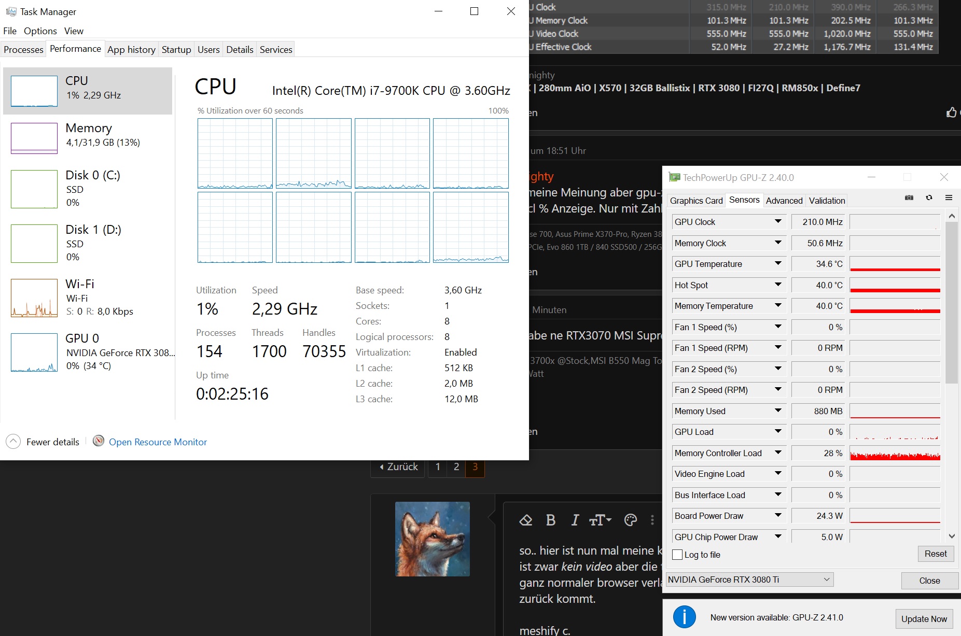Click the GPU-Z app icon in title bar
Viewport: 961px width, 636px height.
pyautogui.click(x=674, y=177)
